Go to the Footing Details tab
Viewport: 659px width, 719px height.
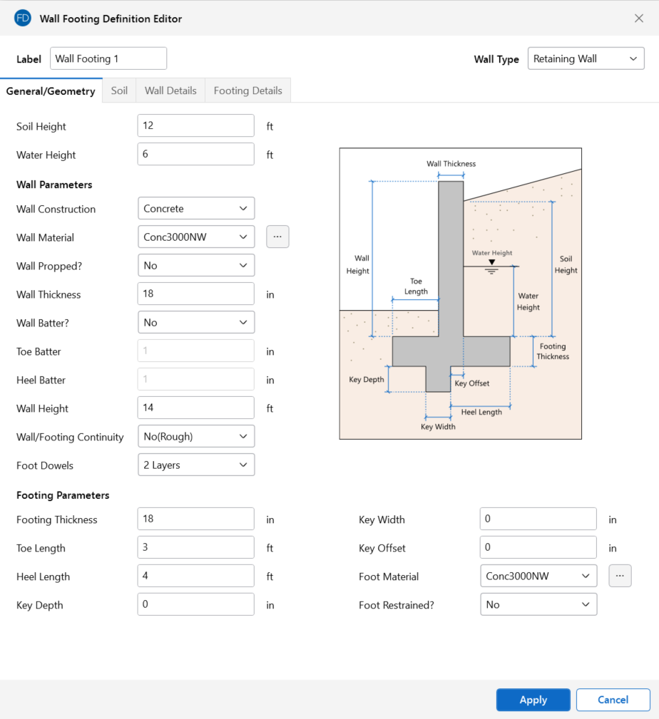pos(247,90)
